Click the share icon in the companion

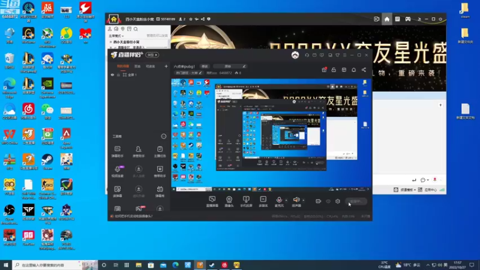(x=364, y=70)
